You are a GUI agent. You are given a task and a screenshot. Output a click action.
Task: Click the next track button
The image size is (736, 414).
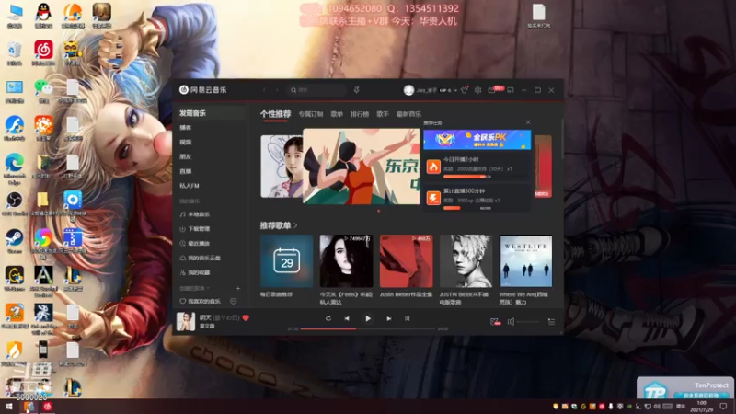(389, 318)
